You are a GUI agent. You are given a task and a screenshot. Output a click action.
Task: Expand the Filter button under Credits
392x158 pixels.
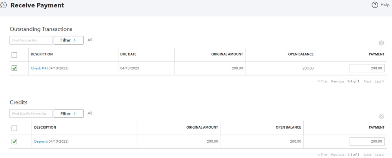tap(68, 114)
